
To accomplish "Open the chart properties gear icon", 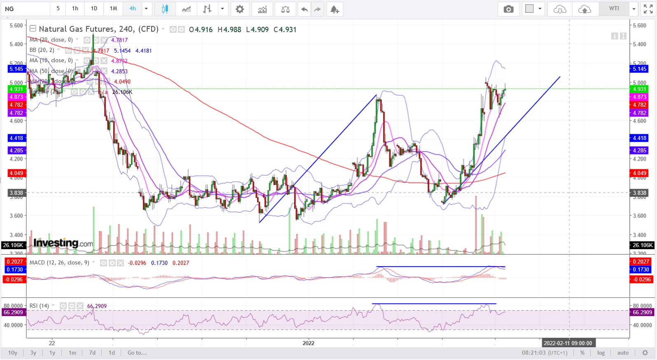I will pyautogui.click(x=240, y=9).
